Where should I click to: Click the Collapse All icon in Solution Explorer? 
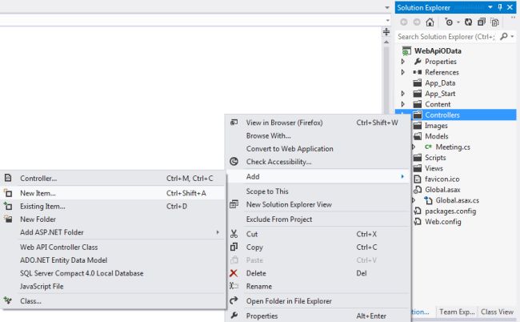point(481,22)
